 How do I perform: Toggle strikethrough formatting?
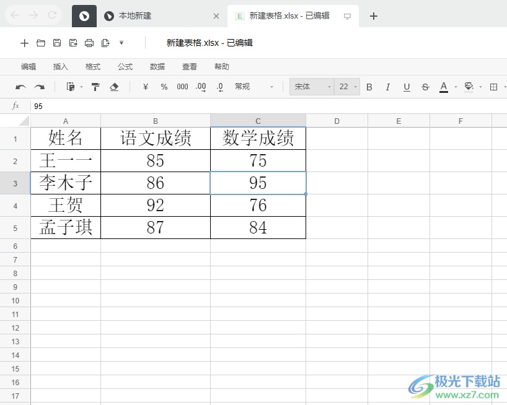point(425,87)
